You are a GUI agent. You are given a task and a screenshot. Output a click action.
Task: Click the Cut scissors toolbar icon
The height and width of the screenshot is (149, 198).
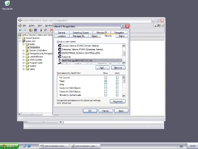41,30
